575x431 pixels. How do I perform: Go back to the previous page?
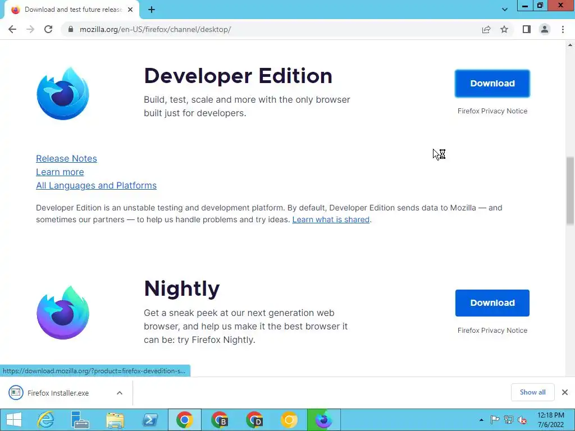coord(12,29)
